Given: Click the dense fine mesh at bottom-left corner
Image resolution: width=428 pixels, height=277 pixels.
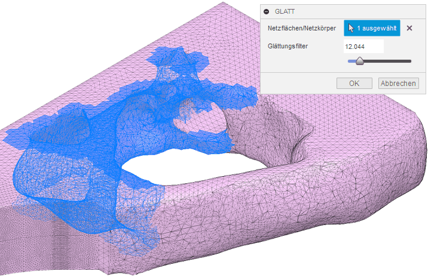Looking at the screenshot, I should coord(24,251).
